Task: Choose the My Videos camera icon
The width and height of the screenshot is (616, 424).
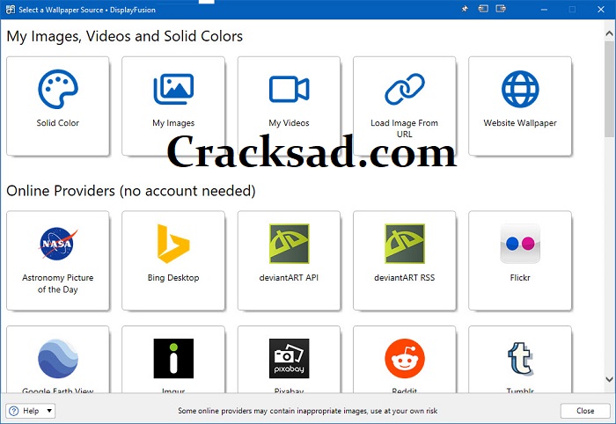Action: [x=289, y=89]
